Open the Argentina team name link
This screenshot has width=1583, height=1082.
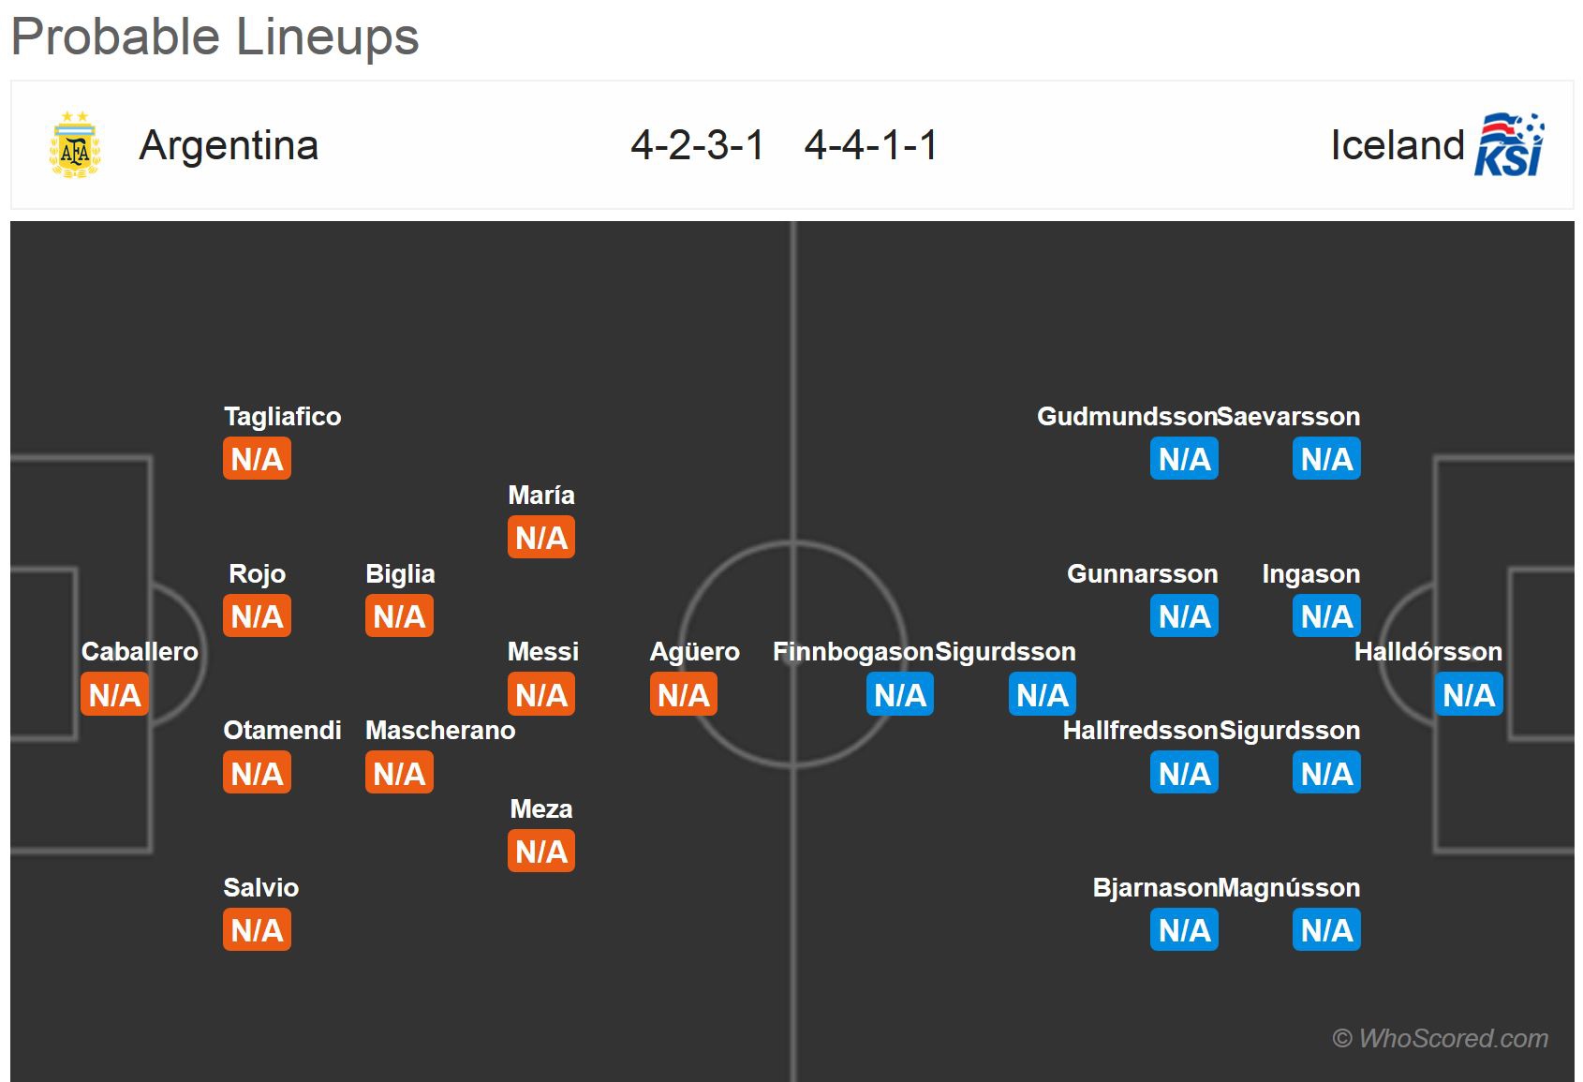pyautogui.click(x=229, y=145)
